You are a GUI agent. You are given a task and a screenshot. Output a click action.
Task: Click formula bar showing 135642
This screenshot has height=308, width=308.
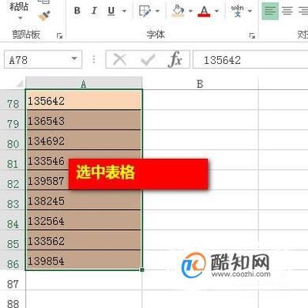pos(250,60)
